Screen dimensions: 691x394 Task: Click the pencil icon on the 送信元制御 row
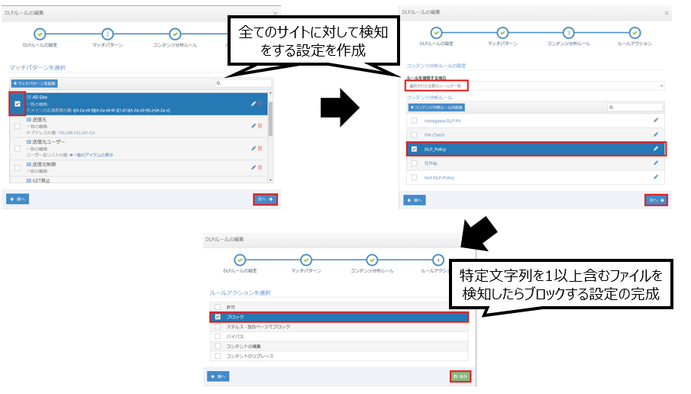point(253,167)
